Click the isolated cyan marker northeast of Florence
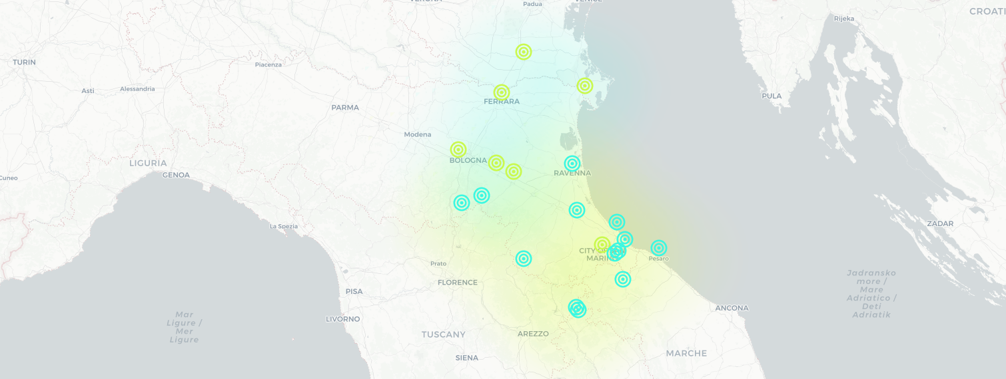 coord(524,258)
